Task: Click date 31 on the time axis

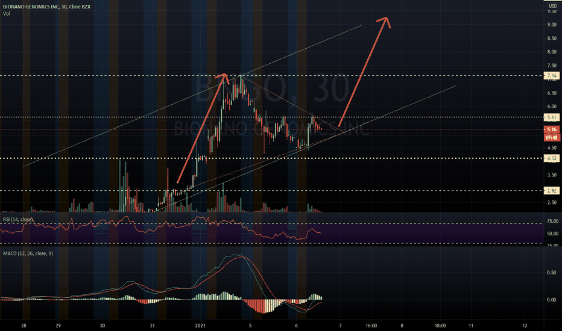Action: pos(153,326)
